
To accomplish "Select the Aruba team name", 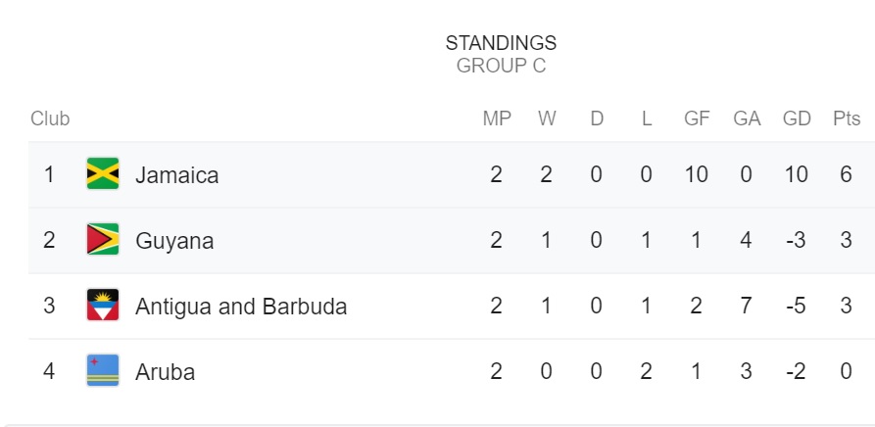I will pos(166,372).
